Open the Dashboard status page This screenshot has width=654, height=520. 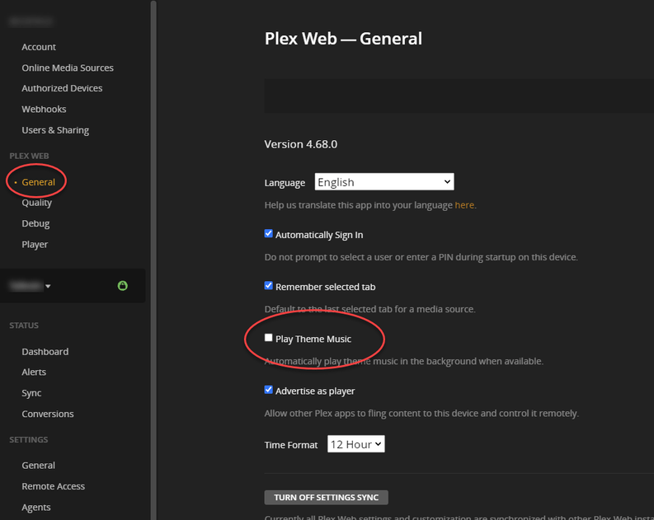point(45,352)
